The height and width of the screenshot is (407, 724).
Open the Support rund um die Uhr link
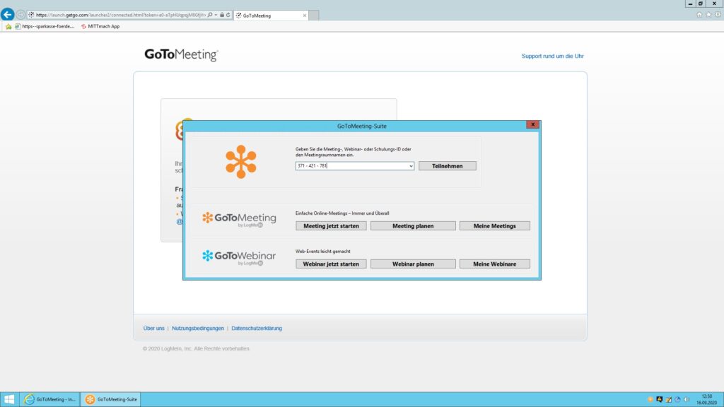coord(552,57)
